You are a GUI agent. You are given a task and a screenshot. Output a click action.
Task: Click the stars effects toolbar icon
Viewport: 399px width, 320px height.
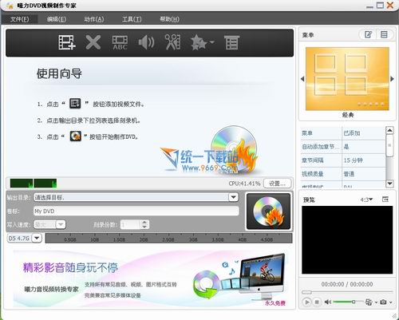click(199, 42)
